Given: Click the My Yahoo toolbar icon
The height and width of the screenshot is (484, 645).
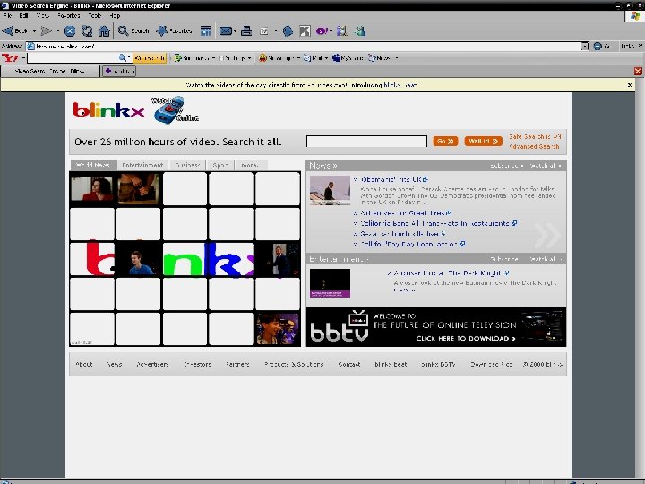Looking at the screenshot, I should [x=336, y=58].
